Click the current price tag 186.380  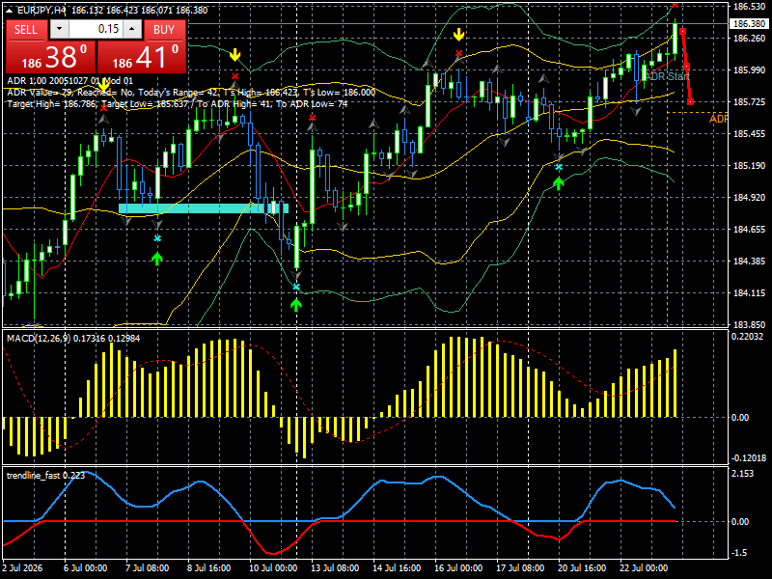(749, 23)
